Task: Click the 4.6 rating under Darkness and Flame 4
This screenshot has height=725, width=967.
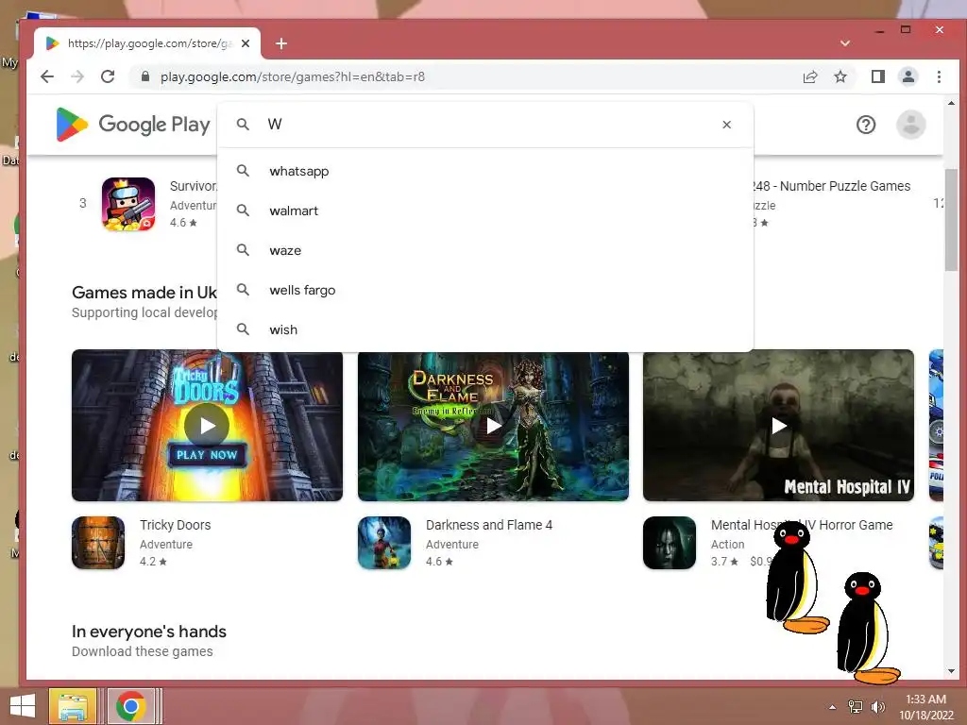Action: [x=439, y=562]
